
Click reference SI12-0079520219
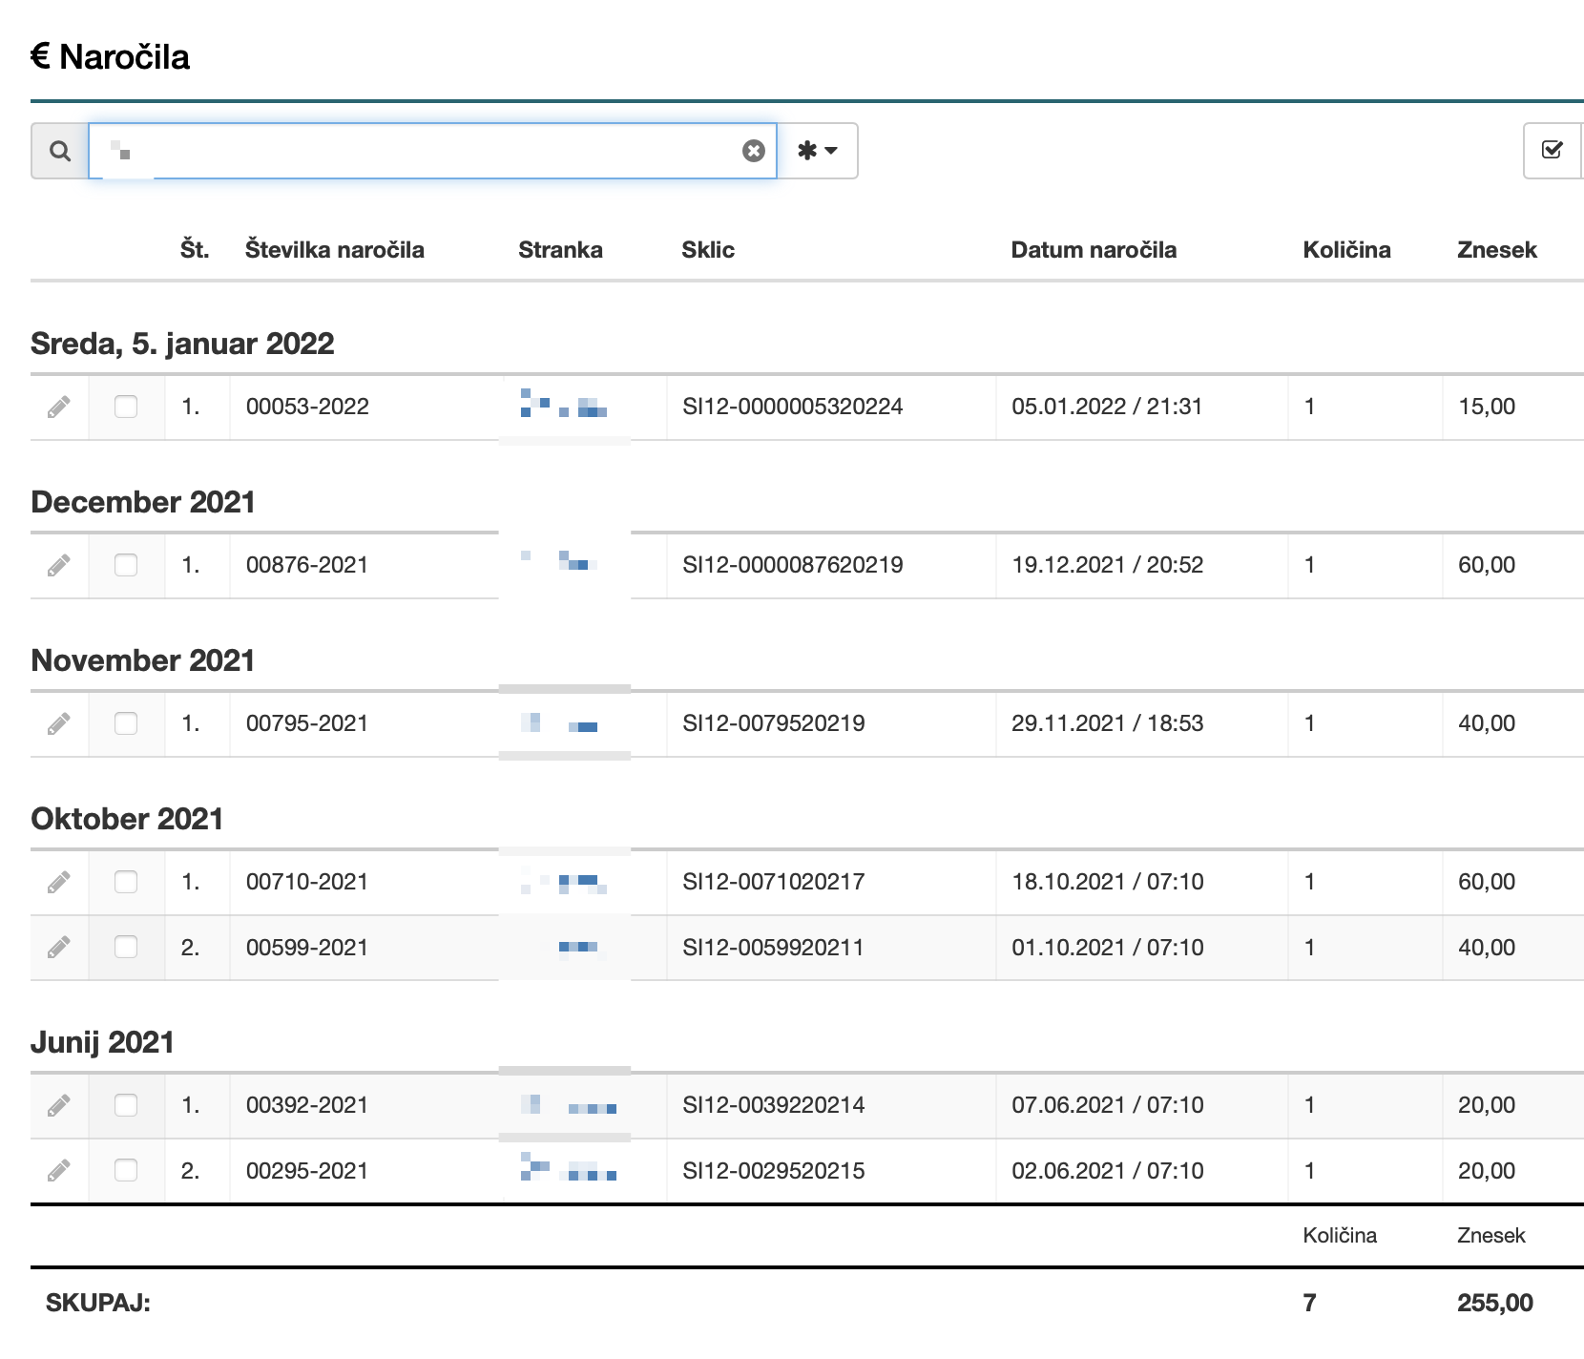click(774, 723)
